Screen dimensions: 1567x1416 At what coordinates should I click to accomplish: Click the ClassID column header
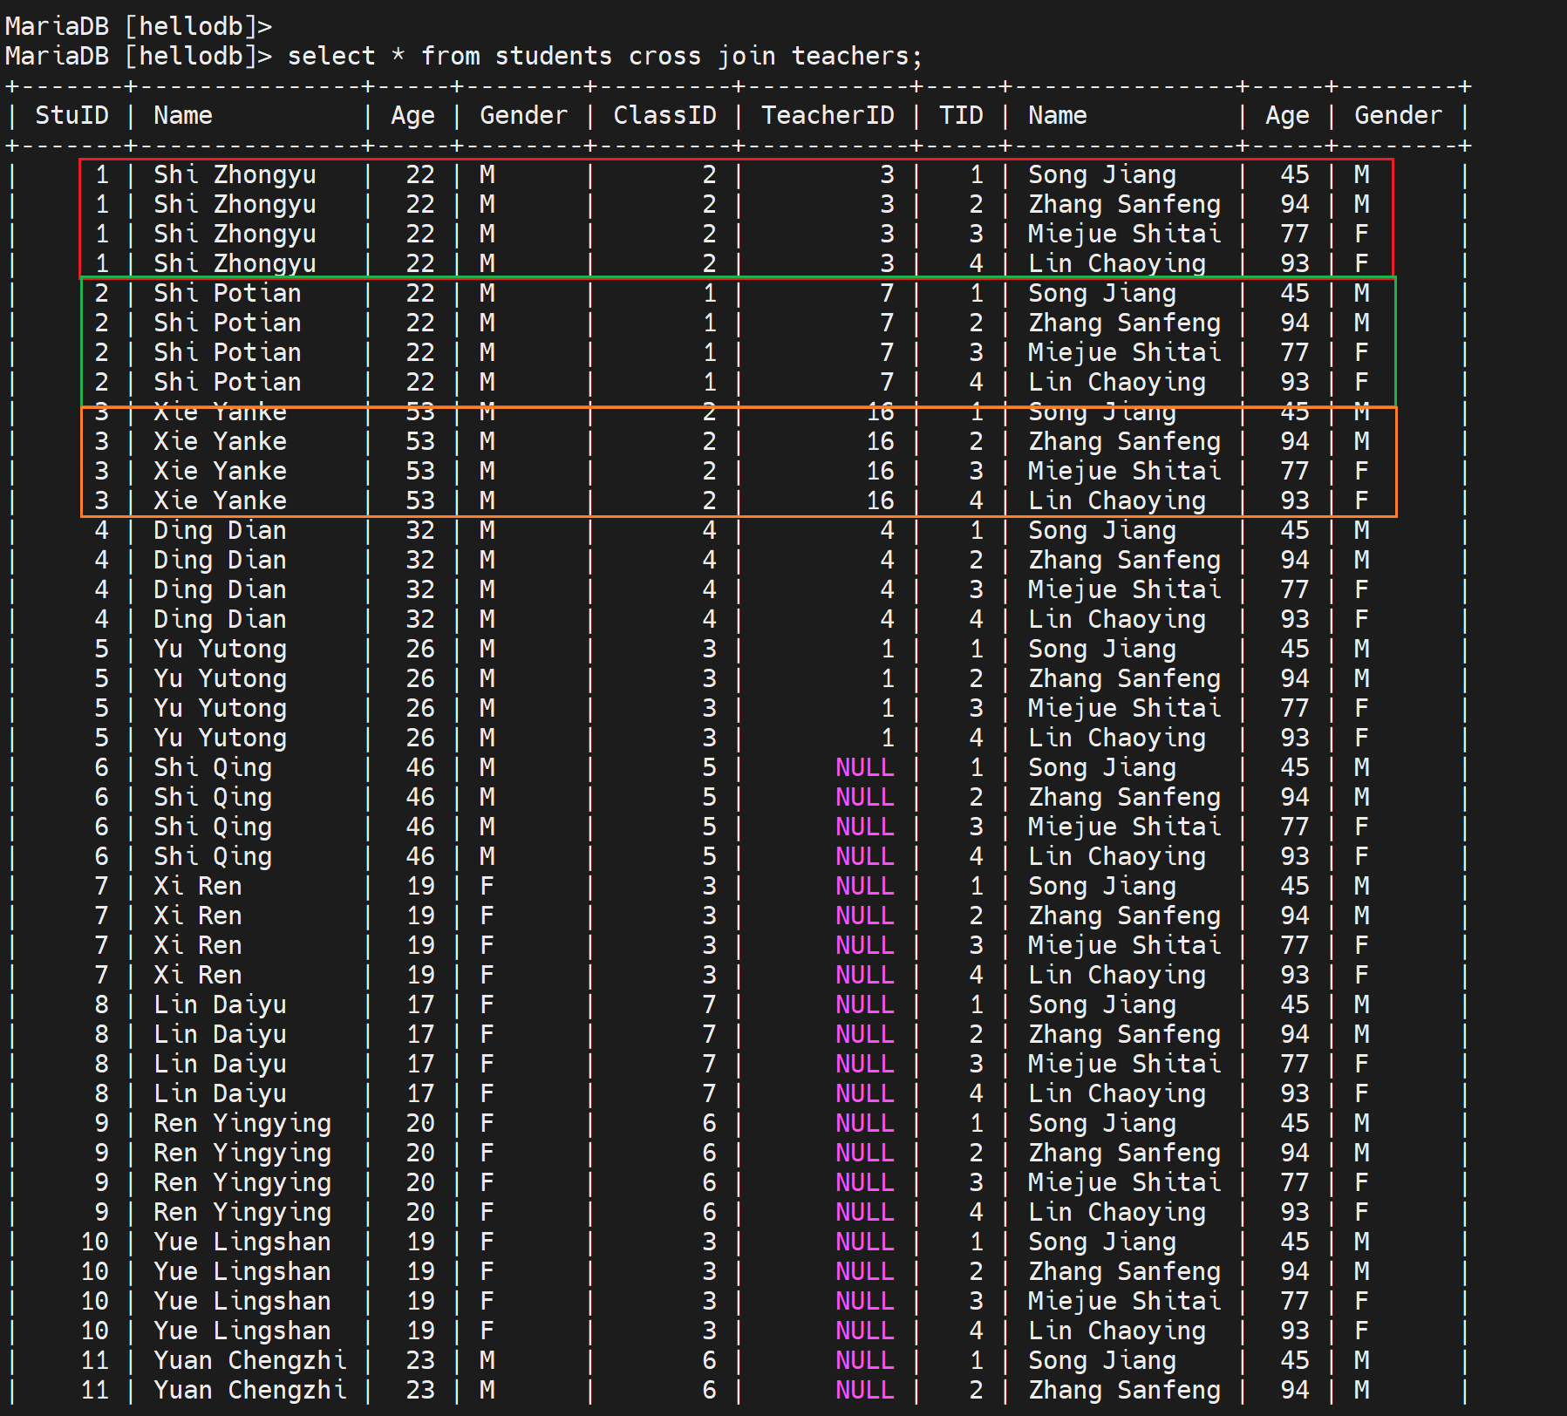tap(664, 116)
